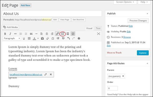The width and height of the screenshot is (153, 97).
Task: Click Get Shortlink button
Action: pos(78,20)
